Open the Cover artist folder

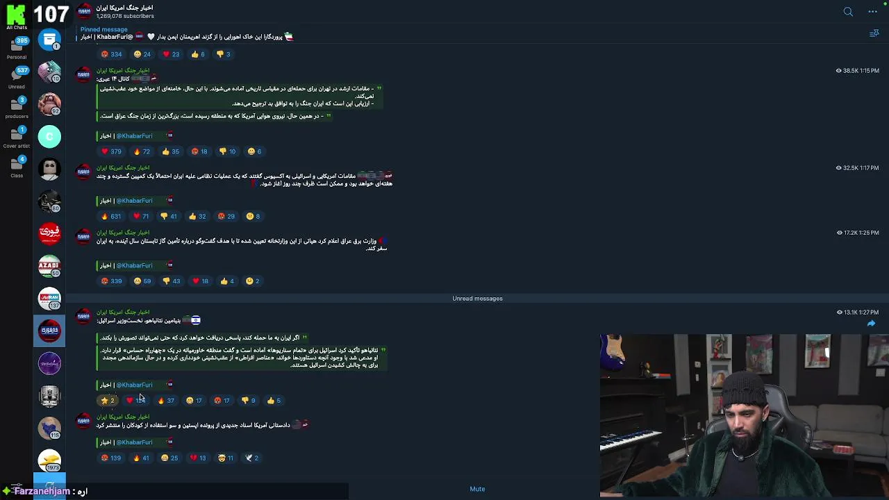17,137
